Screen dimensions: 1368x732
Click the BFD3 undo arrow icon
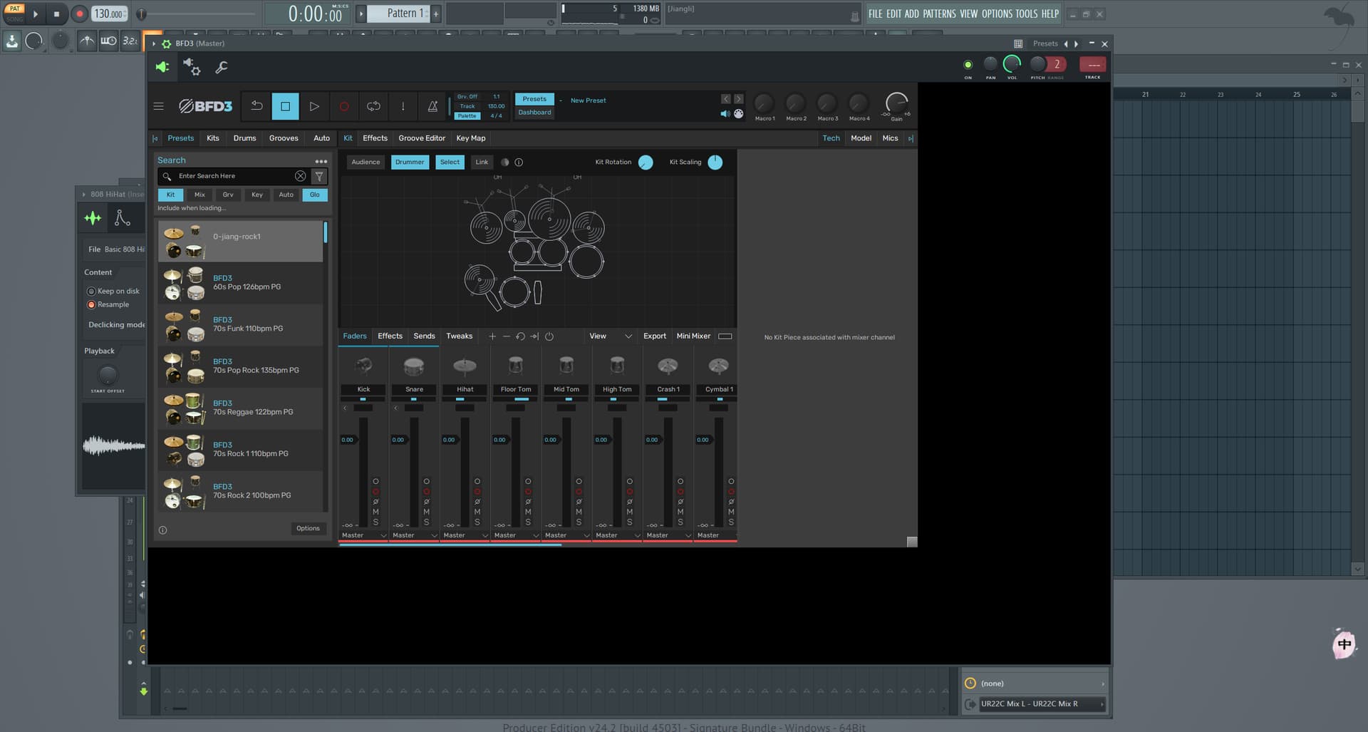point(256,106)
